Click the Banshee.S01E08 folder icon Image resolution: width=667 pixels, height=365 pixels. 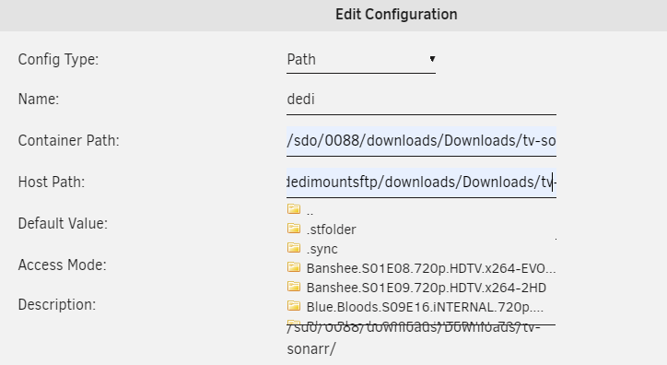click(294, 267)
